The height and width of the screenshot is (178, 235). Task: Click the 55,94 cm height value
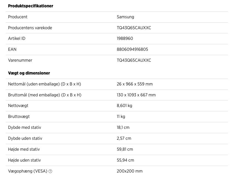pos(125,160)
